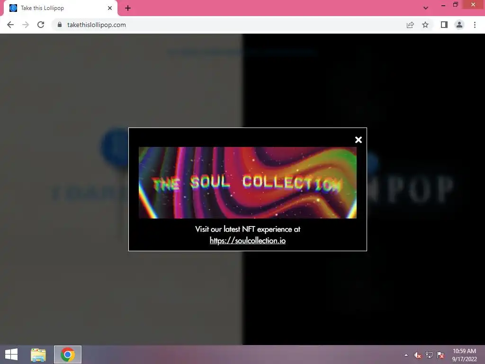Go forward with the browser arrow
The width and height of the screenshot is (485, 364).
tap(26, 25)
